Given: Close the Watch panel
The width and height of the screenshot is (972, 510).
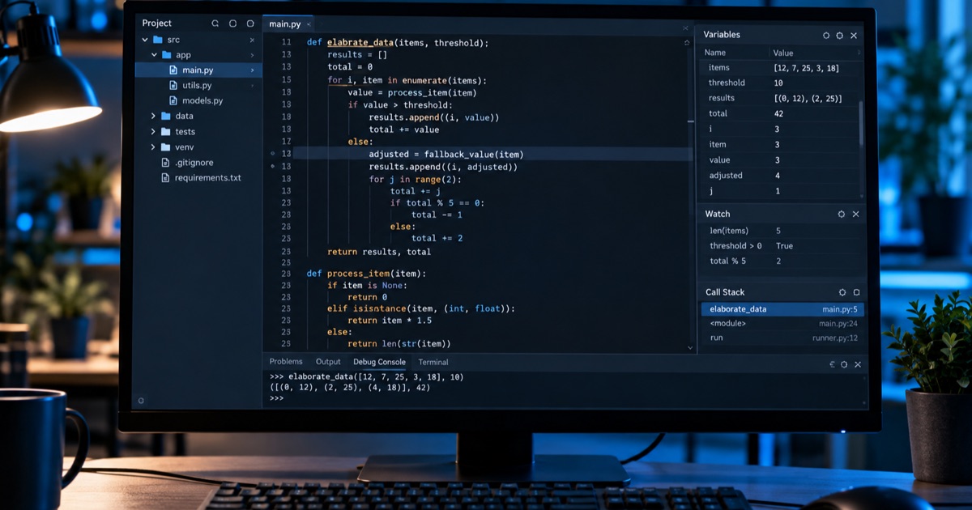Looking at the screenshot, I should point(855,215).
